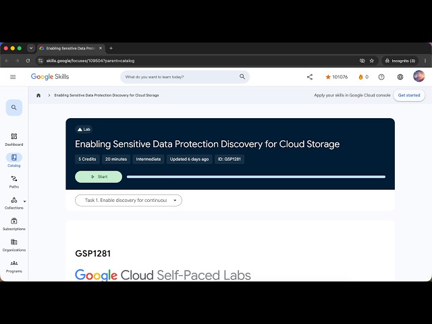
Task: Click the '20 minutes' chip
Action: coord(116,159)
